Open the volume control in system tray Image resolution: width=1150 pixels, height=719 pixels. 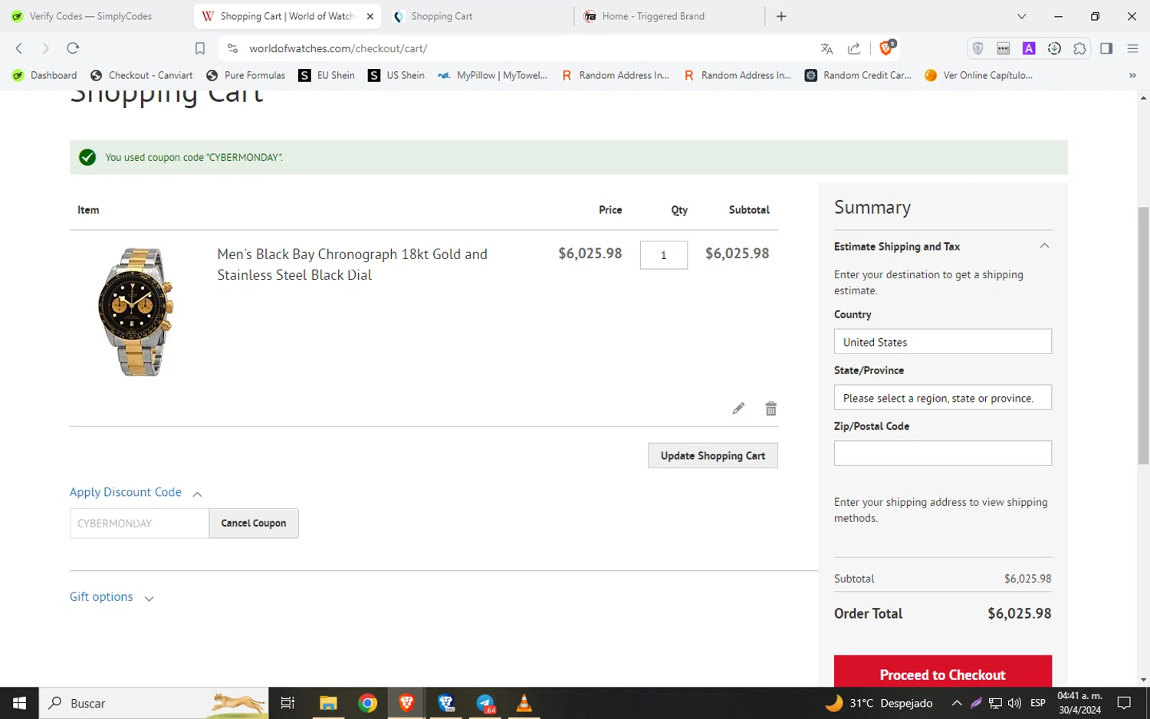1014,703
